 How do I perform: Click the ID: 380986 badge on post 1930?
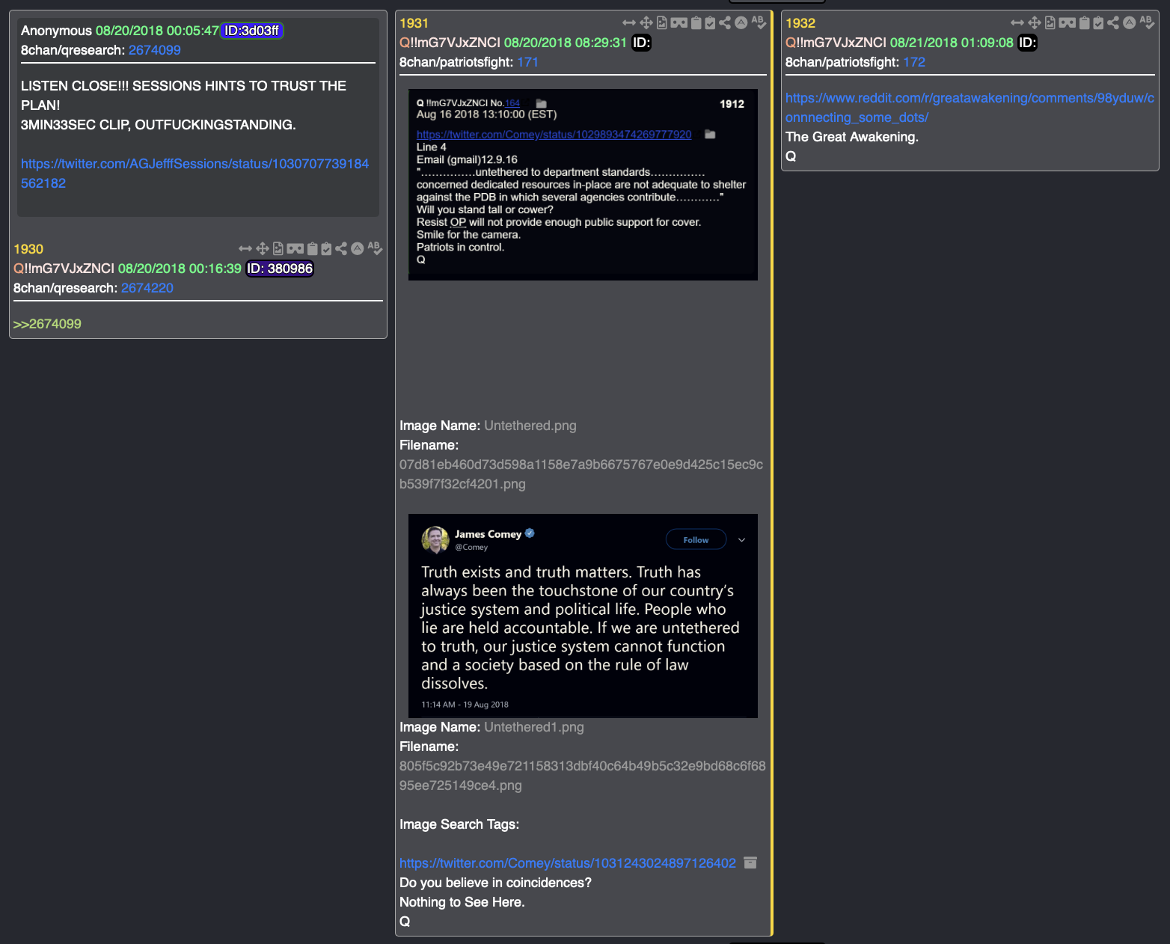coord(280,269)
